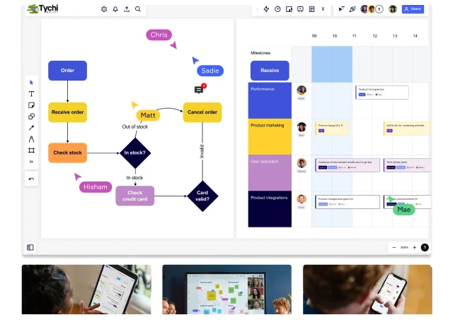The height and width of the screenshot is (327, 453).
Task: Select the shapes tool
Action: [x=31, y=117]
